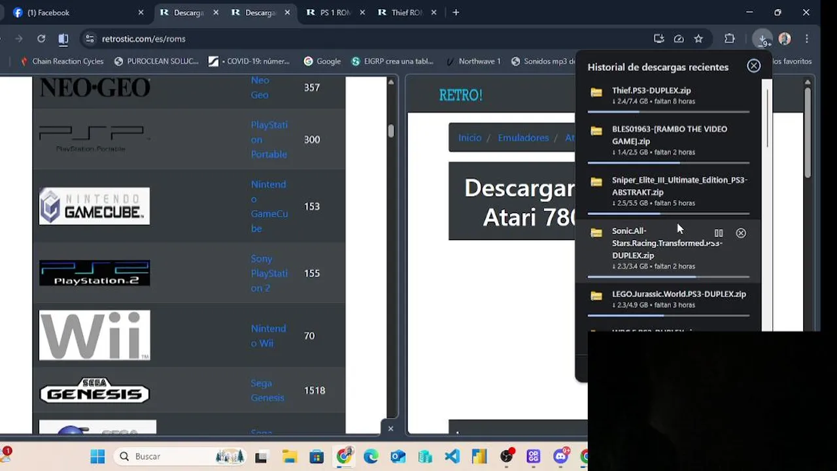Open the Northwave 1 bookmark
The width and height of the screenshot is (837, 471).
pos(473,61)
